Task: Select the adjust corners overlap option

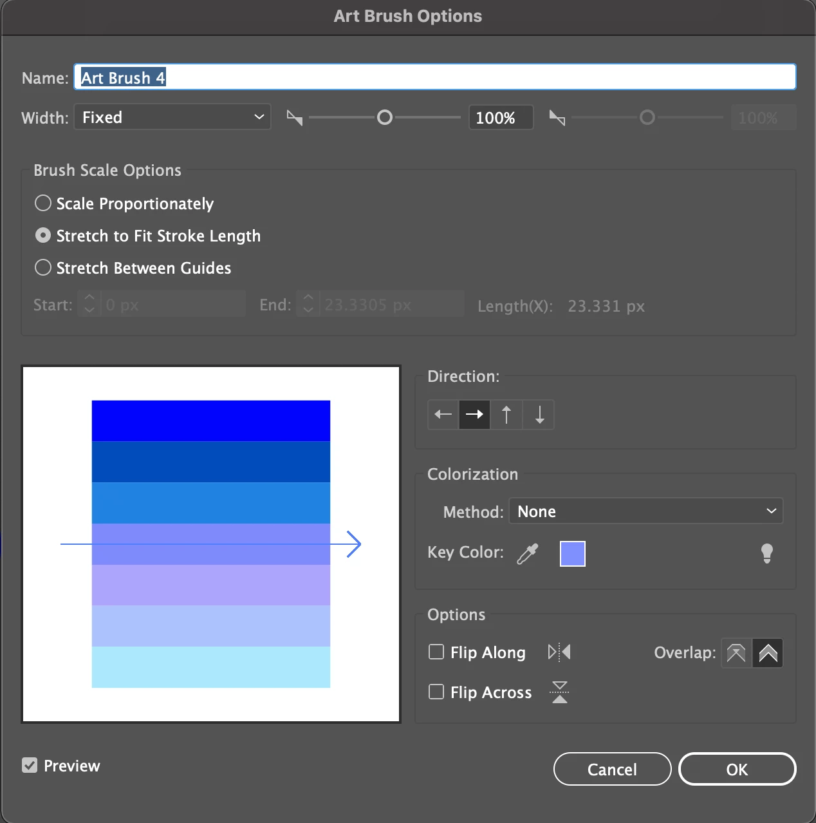Action: click(768, 653)
